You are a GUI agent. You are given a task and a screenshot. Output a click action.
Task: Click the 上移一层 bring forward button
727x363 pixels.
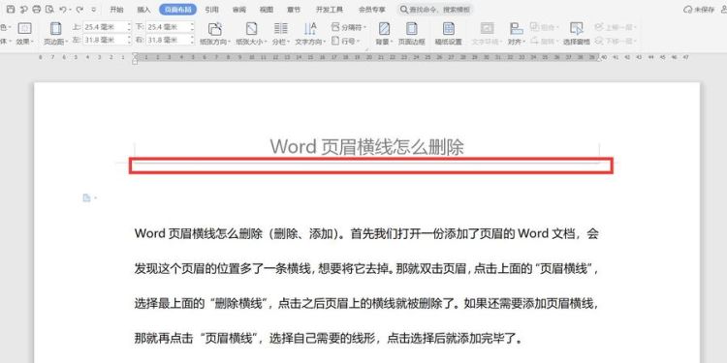click(x=616, y=27)
